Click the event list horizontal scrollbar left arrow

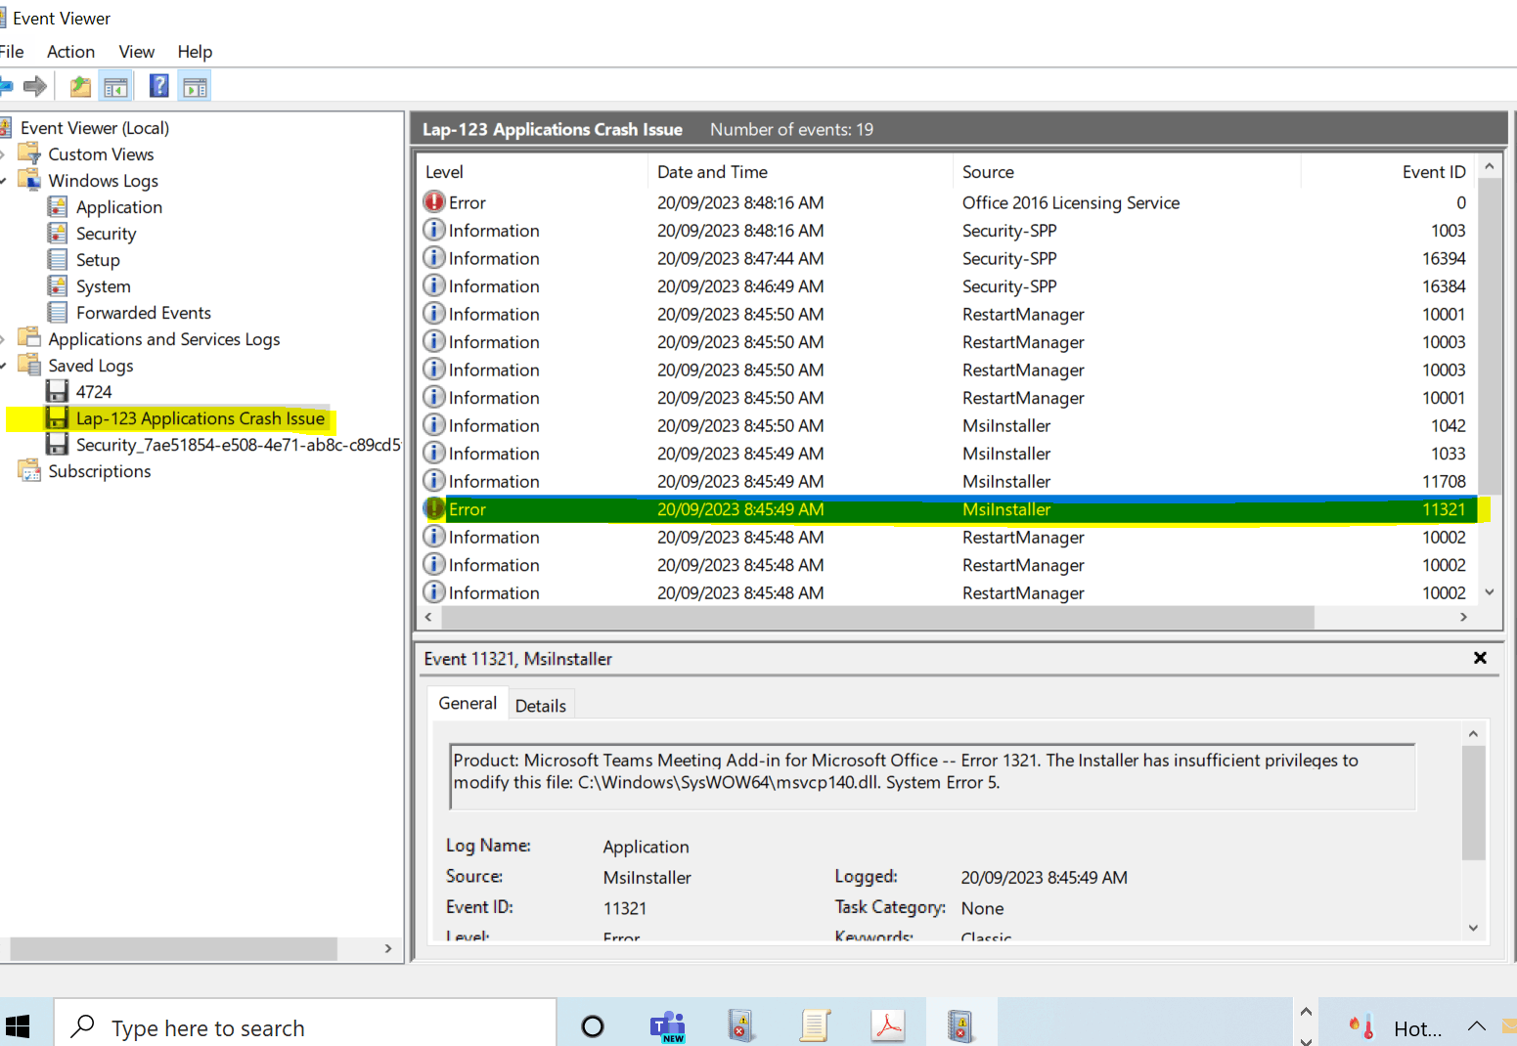pyautogui.click(x=428, y=617)
